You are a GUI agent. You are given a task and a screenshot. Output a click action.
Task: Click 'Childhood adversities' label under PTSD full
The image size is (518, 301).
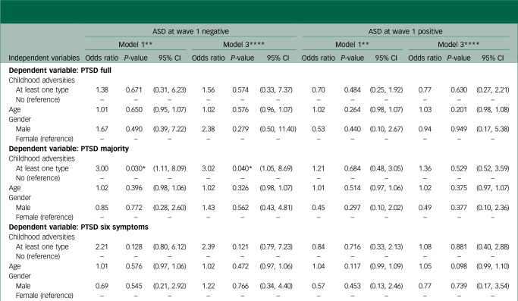42,80
